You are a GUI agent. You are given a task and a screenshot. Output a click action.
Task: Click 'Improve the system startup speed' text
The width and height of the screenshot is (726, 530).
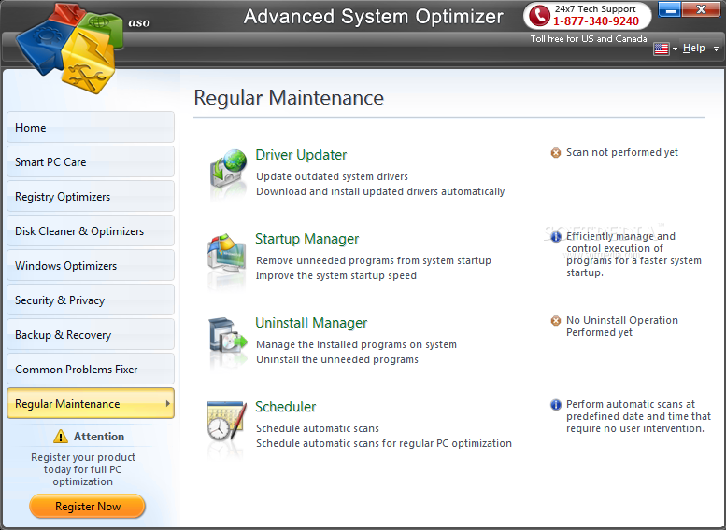(336, 275)
